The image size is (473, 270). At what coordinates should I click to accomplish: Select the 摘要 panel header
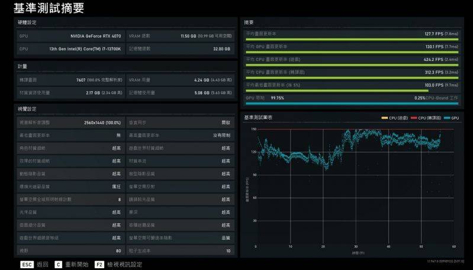click(250, 22)
